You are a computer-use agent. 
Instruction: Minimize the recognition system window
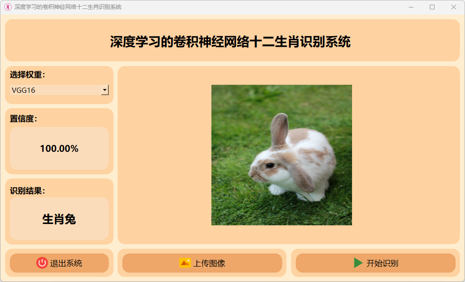(x=411, y=7)
